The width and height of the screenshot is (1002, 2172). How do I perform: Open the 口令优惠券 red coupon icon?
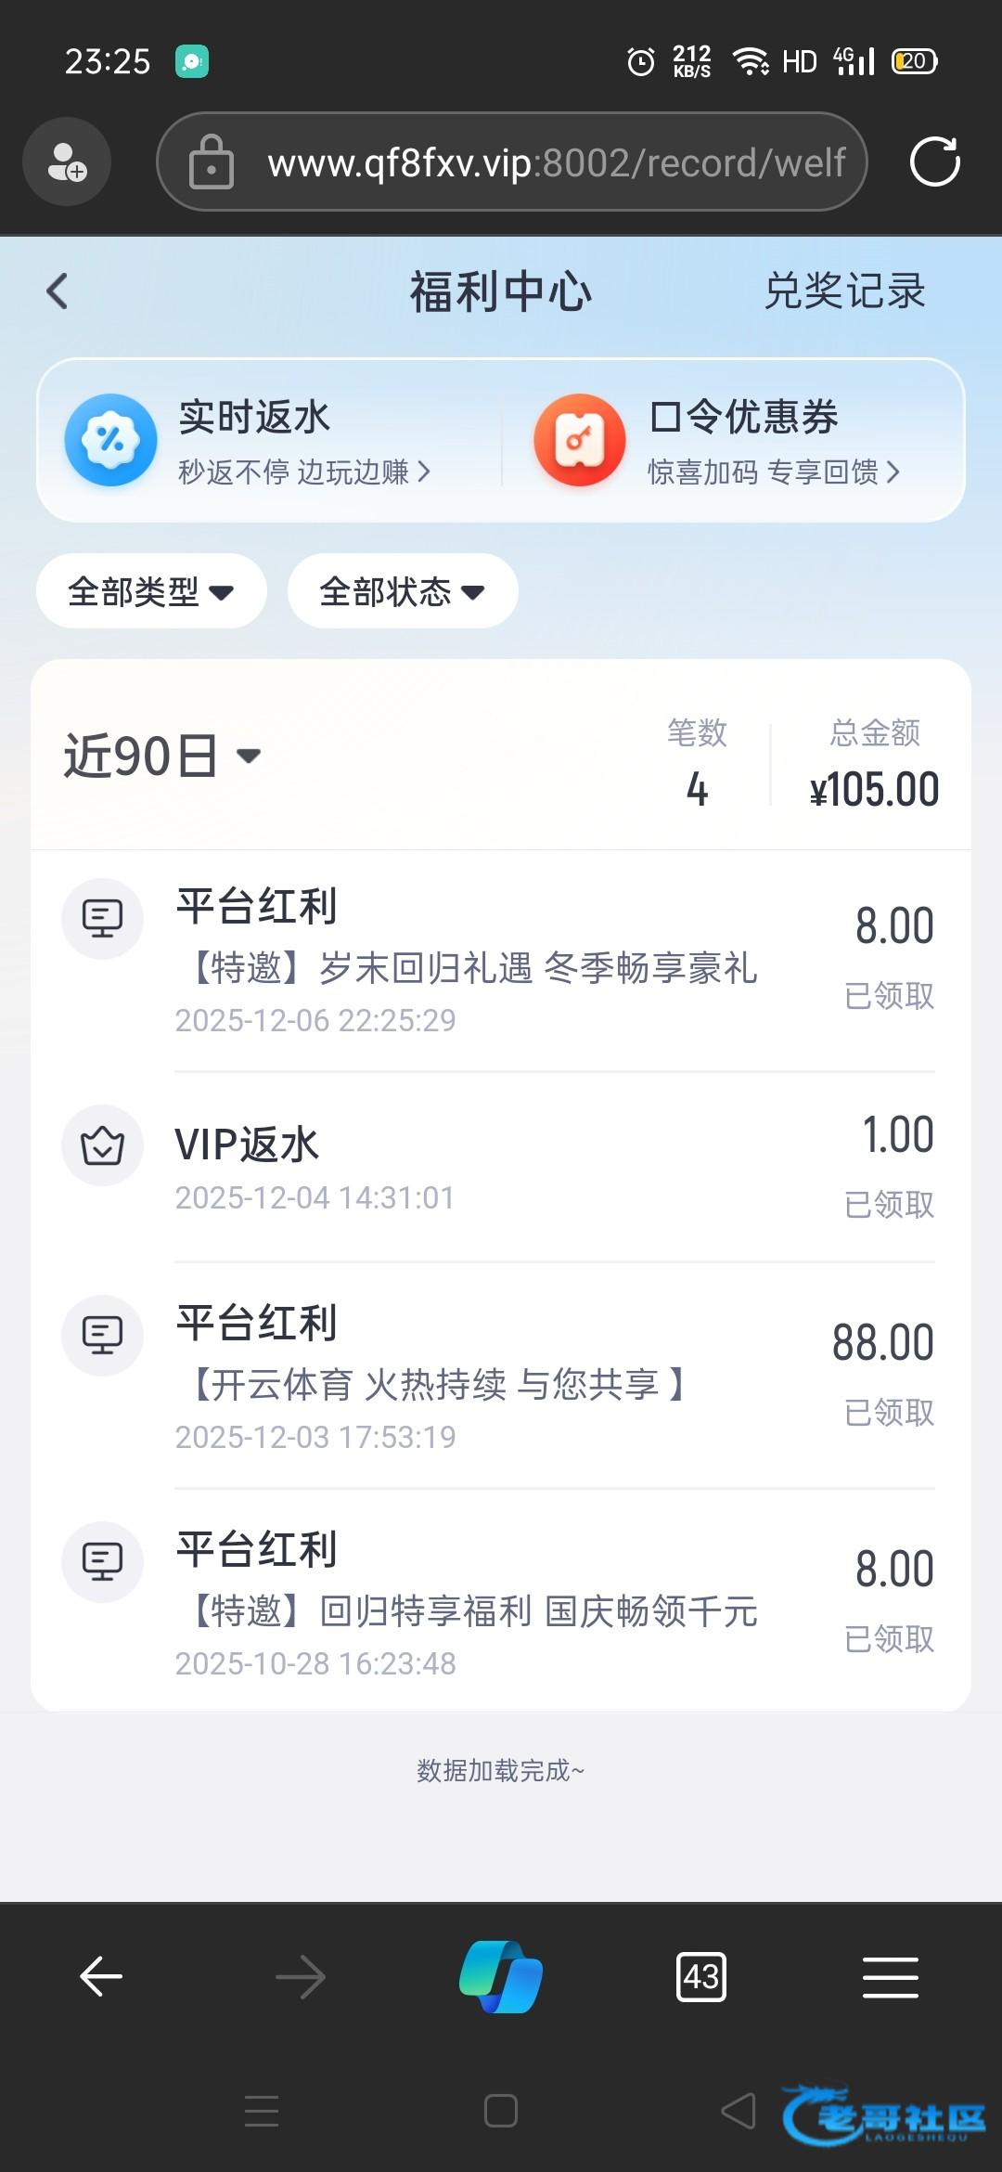click(x=580, y=440)
